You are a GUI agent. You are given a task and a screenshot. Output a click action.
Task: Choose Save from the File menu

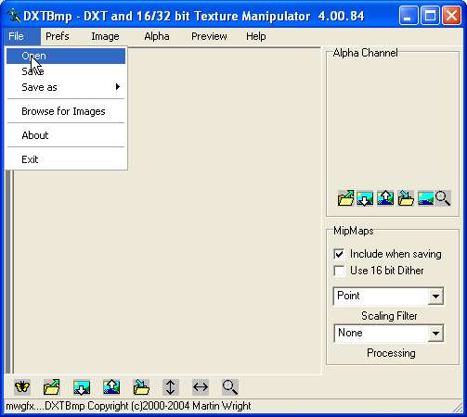click(x=66, y=71)
